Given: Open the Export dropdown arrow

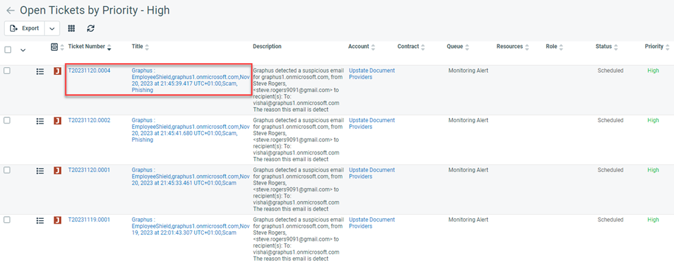Looking at the screenshot, I should click(52, 28).
